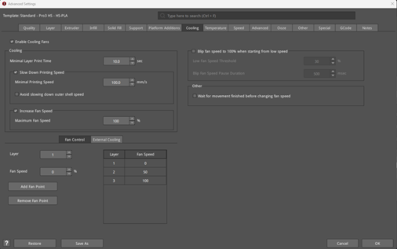Image resolution: width=397 pixels, height=249 pixels.
Task: Open the Advanced tab
Action: point(260,28)
